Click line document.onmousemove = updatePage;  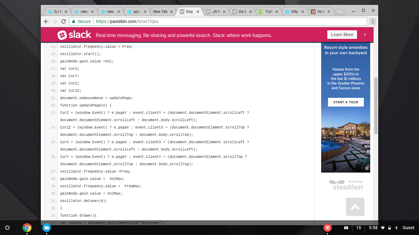[x=96, y=98]
